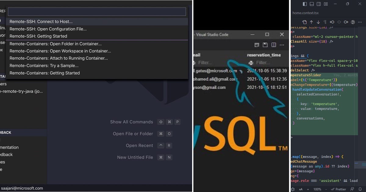Click the accessibility person icon in the status bar
This screenshot has height=192, width=366.
click(352, 189)
